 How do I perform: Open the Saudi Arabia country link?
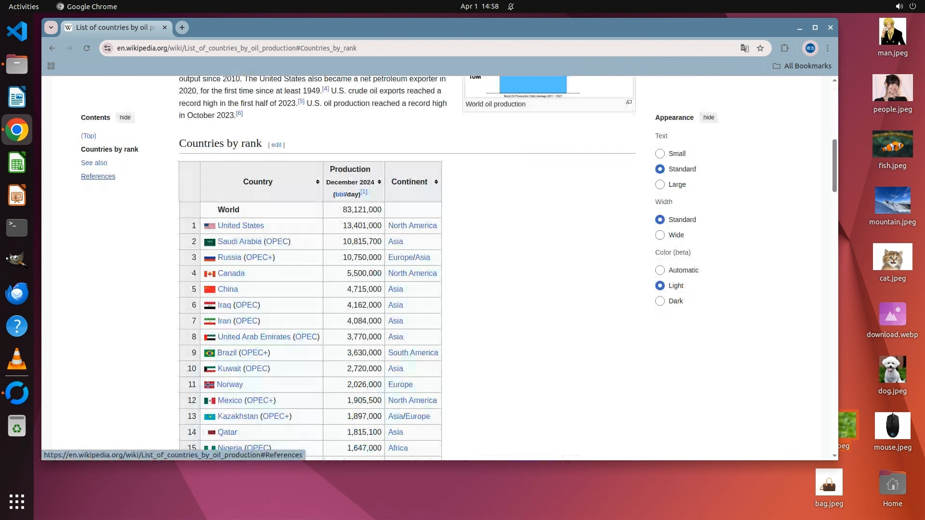(x=239, y=242)
